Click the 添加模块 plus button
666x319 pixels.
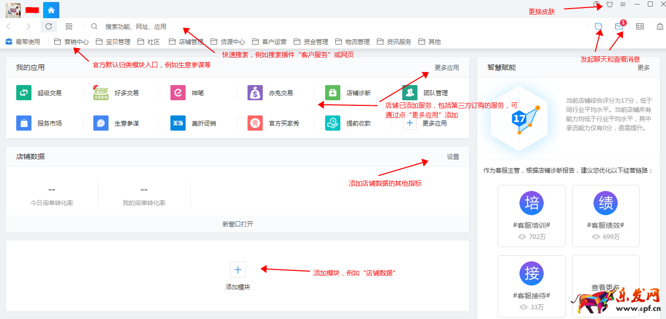point(238,270)
